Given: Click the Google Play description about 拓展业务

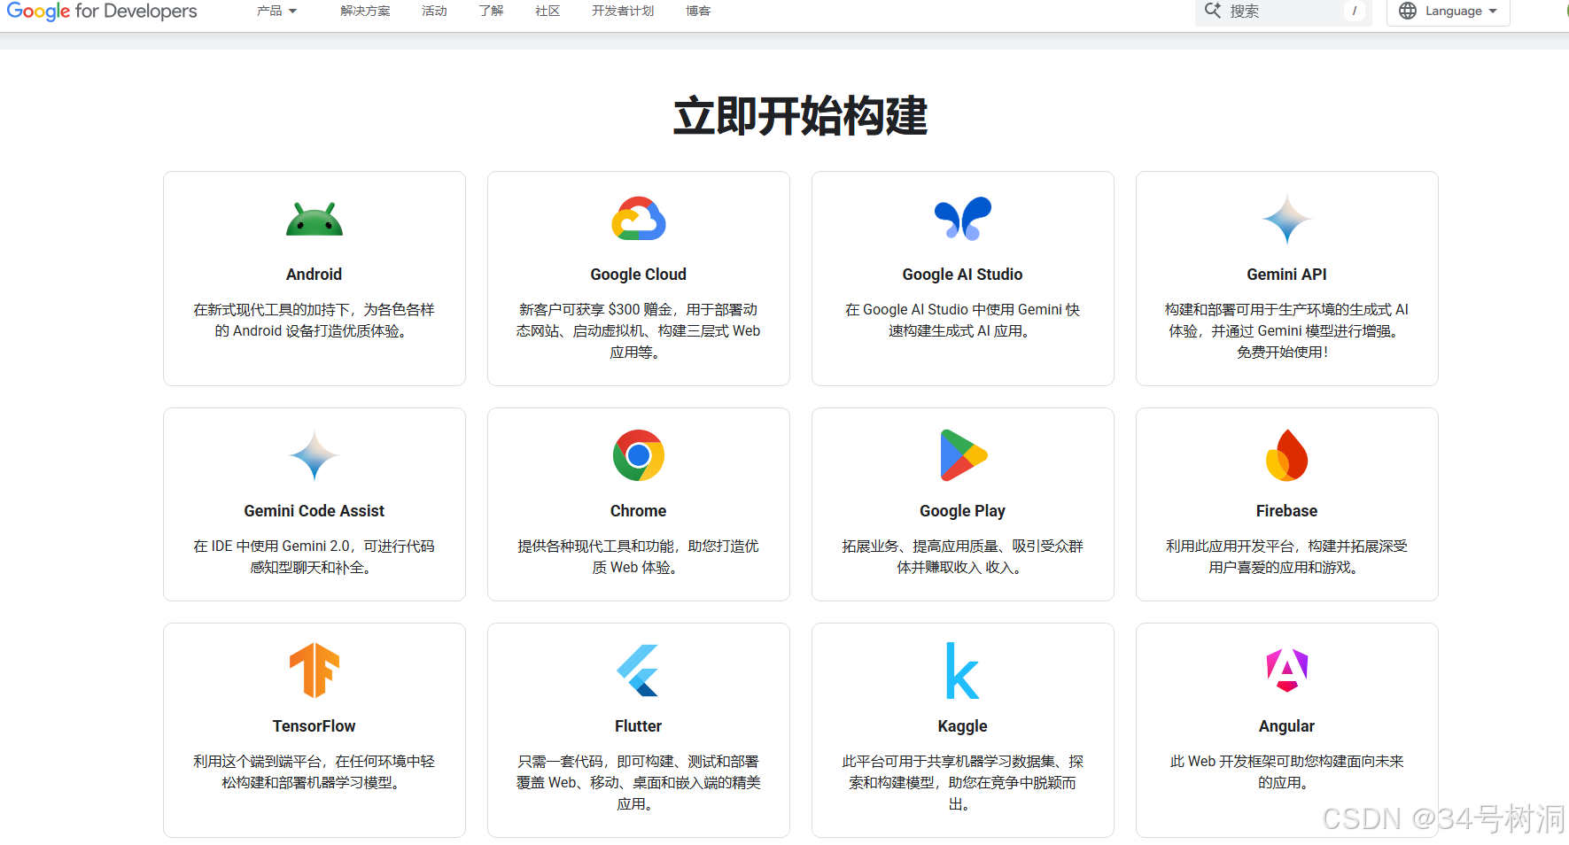Looking at the screenshot, I should (962, 557).
